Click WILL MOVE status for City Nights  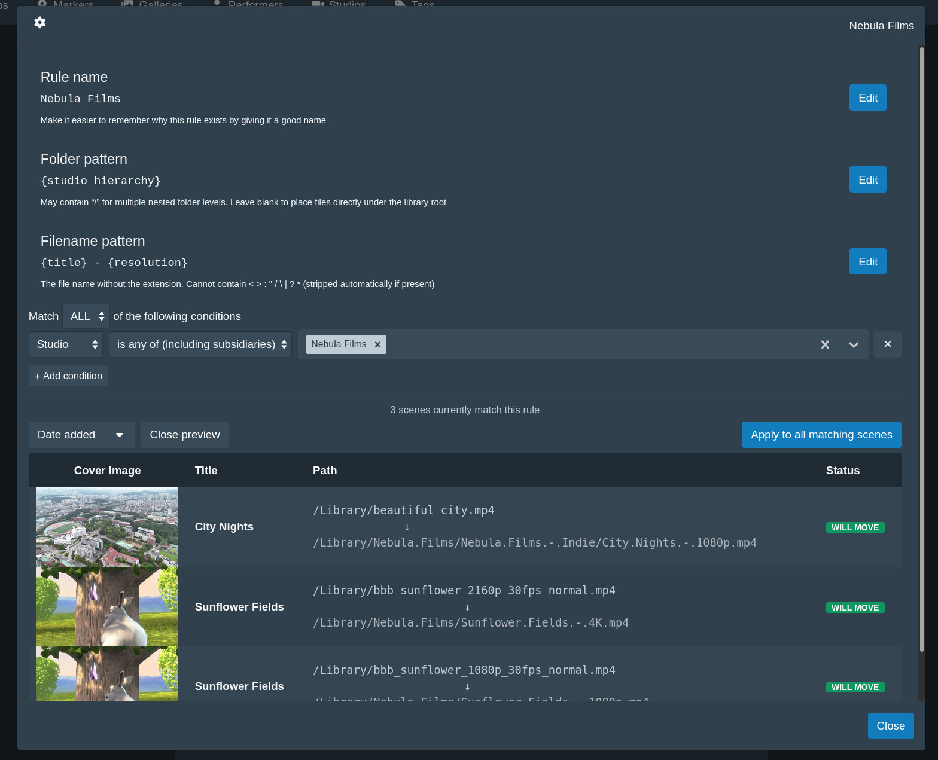pos(855,527)
